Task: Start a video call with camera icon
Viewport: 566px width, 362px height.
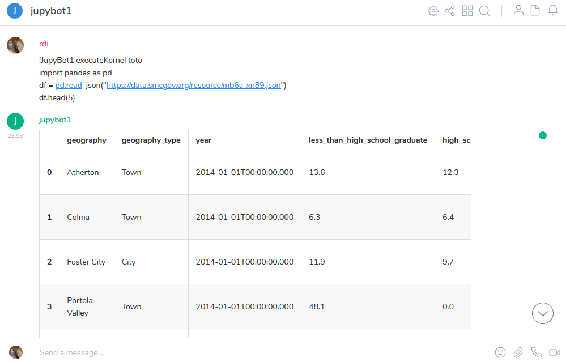Action: click(555, 352)
